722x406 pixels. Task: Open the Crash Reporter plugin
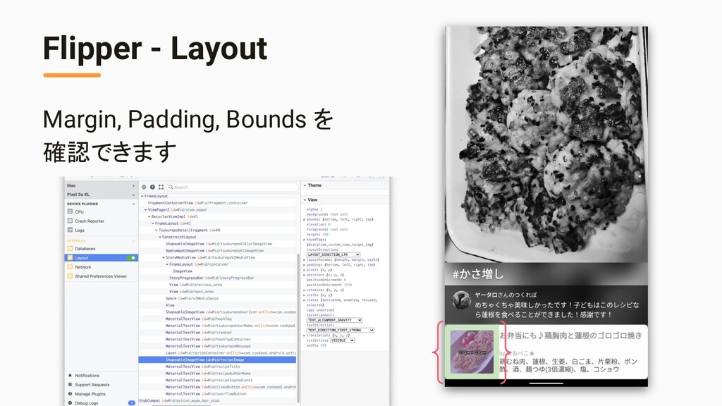click(90, 221)
